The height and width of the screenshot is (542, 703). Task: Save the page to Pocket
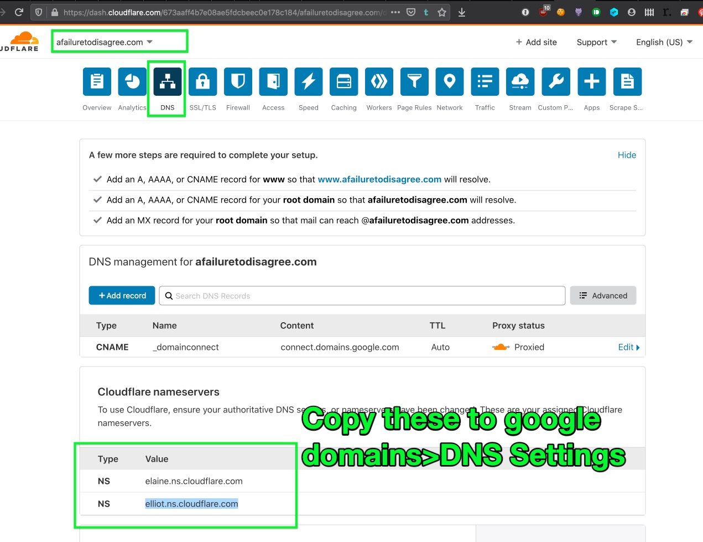[411, 12]
